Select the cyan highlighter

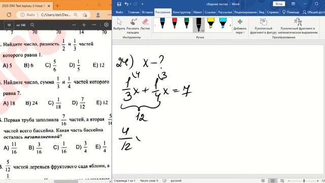[x=223, y=23]
